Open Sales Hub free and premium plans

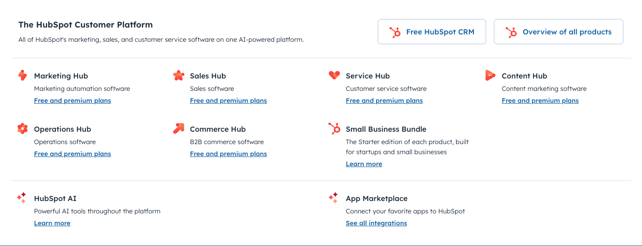click(228, 101)
